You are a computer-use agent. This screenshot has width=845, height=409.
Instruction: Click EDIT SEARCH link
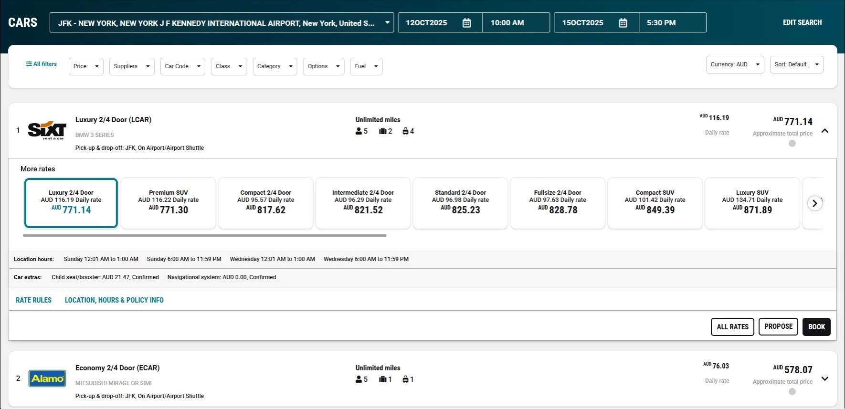(x=802, y=22)
